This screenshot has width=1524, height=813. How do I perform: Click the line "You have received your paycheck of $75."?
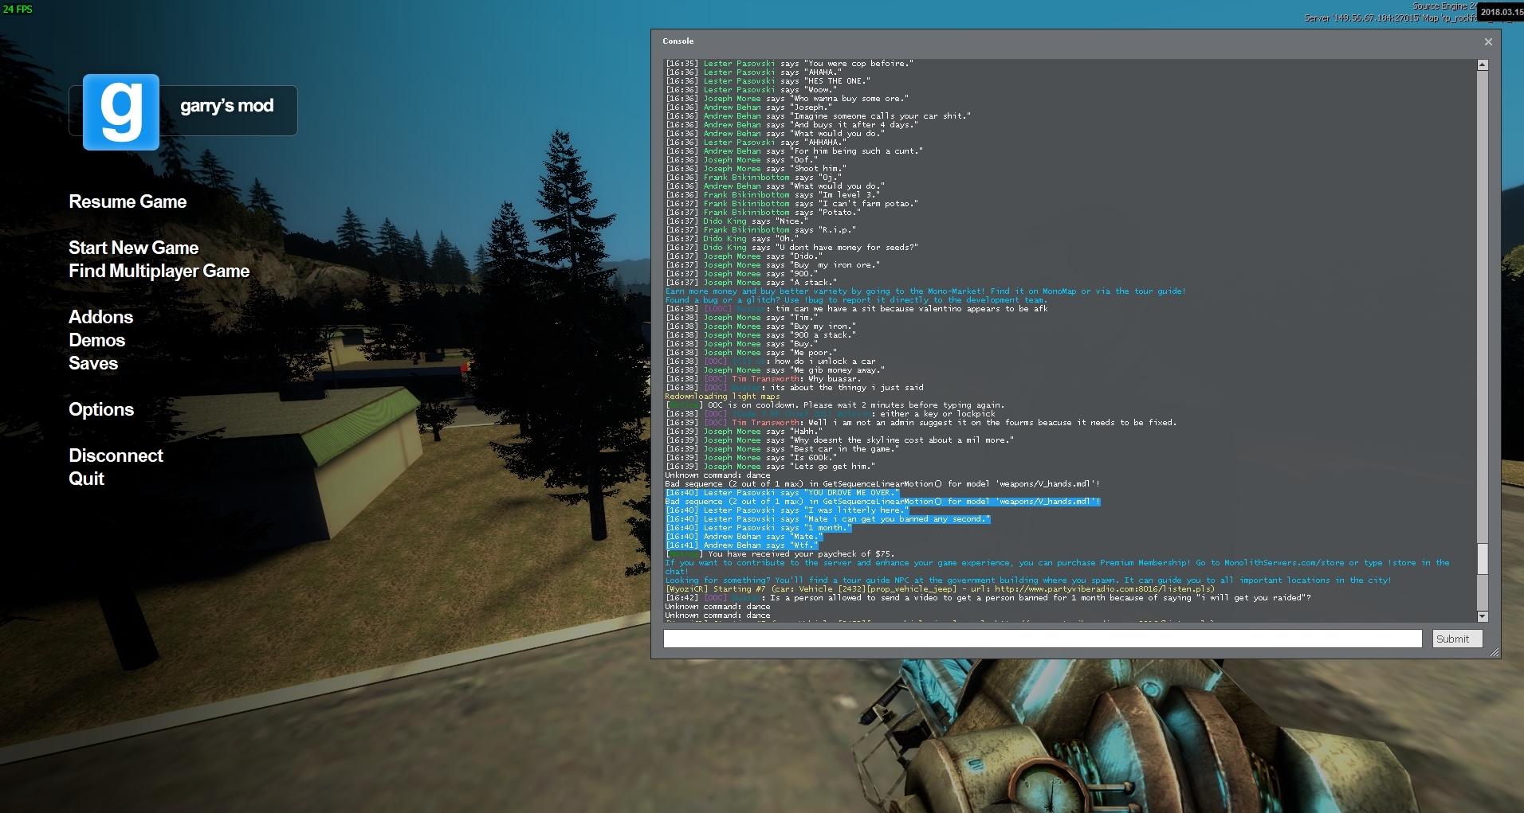click(780, 554)
